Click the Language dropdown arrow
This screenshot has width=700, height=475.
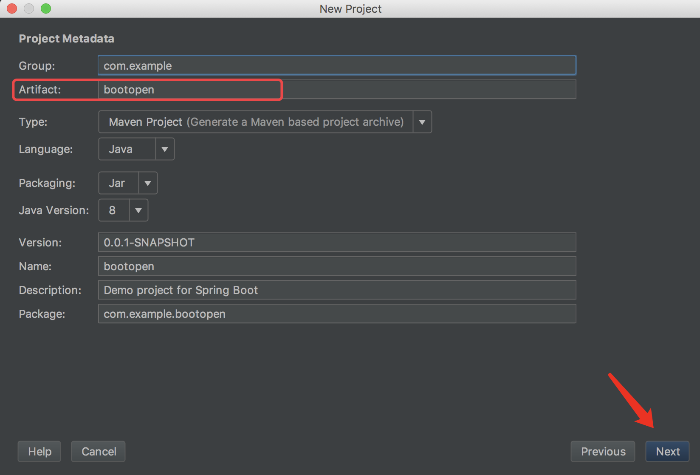165,149
